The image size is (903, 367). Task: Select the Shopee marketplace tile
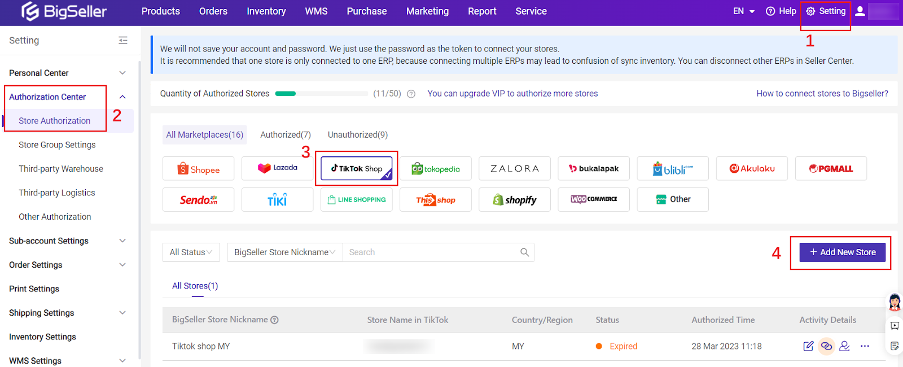click(198, 169)
